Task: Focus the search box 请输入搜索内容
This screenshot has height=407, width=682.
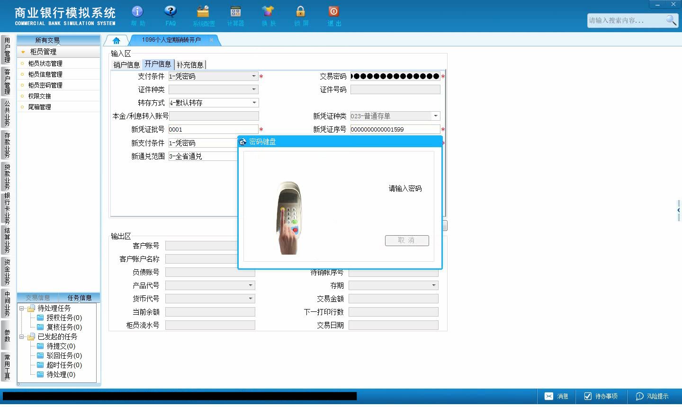Action: [626, 20]
